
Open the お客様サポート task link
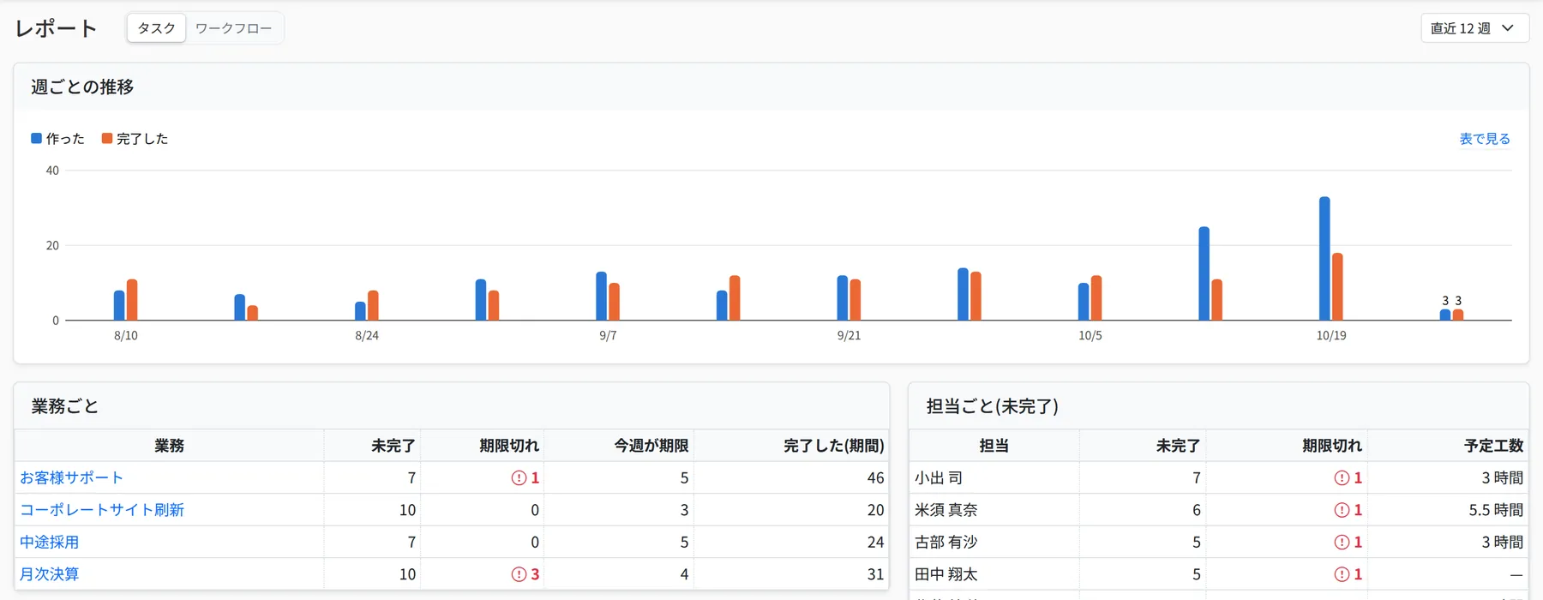[x=71, y=478]
